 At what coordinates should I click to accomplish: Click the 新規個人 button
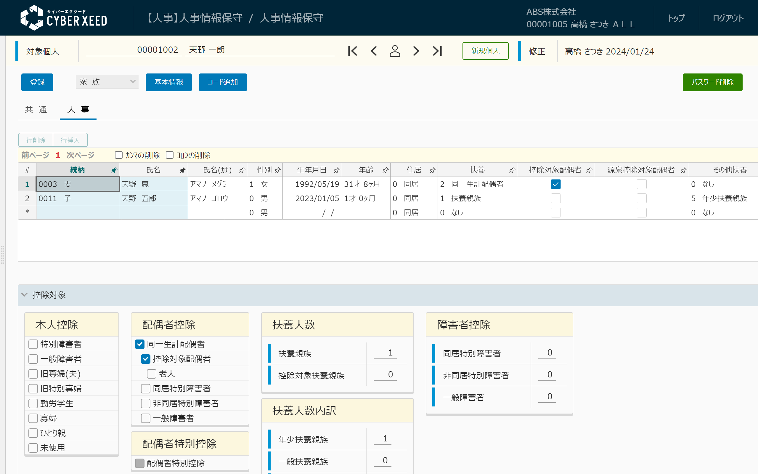tap(485, 51)
